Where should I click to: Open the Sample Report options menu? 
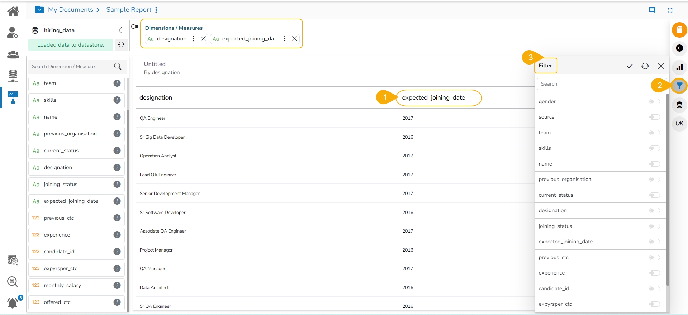156,10
